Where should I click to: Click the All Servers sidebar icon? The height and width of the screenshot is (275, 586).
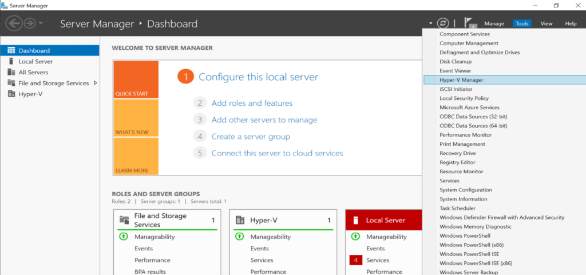11,73
